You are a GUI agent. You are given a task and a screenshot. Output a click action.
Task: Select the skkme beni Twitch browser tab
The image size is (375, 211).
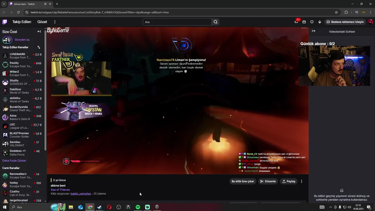(x=30, y=4)
